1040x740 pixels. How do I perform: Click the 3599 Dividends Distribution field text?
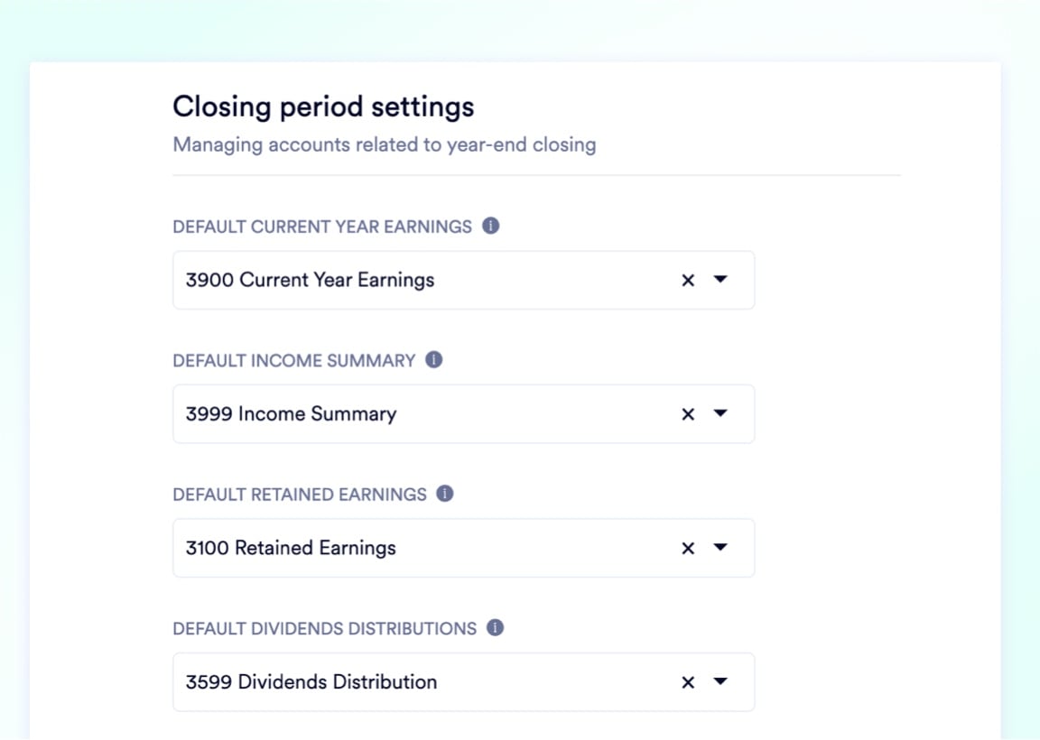pyautogui.click(x=311, y=681)
